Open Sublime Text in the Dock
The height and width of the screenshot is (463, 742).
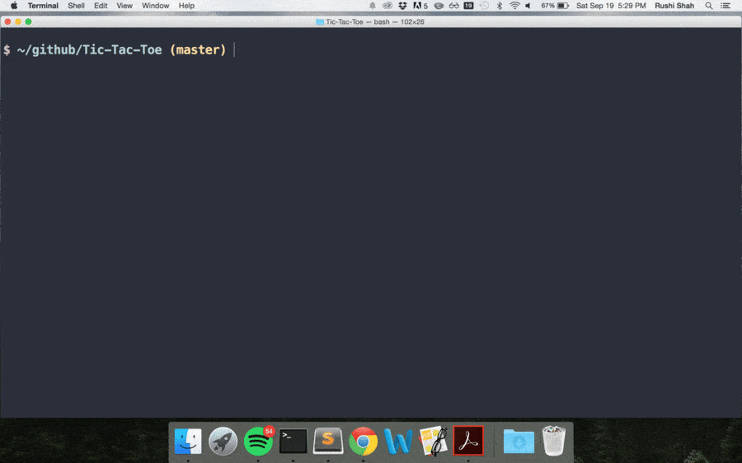click(x=328, y=442)
